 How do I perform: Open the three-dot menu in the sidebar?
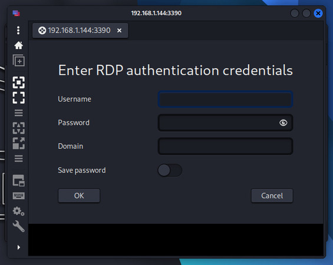[x=18, y=31]
